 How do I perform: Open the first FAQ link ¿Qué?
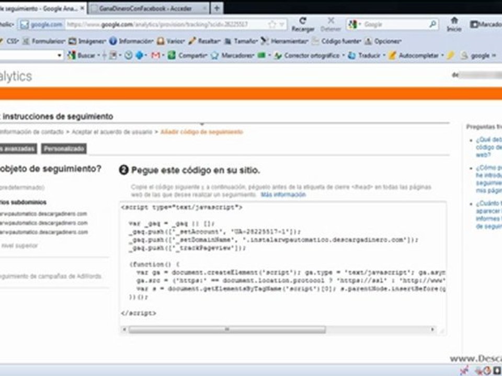point(488,147)
